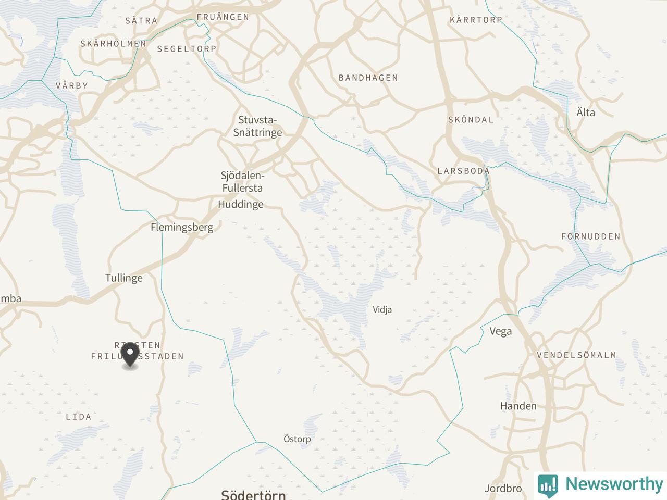Click the Vidja place name
Screen dimensions: 667x500
(x=382, y=309)
